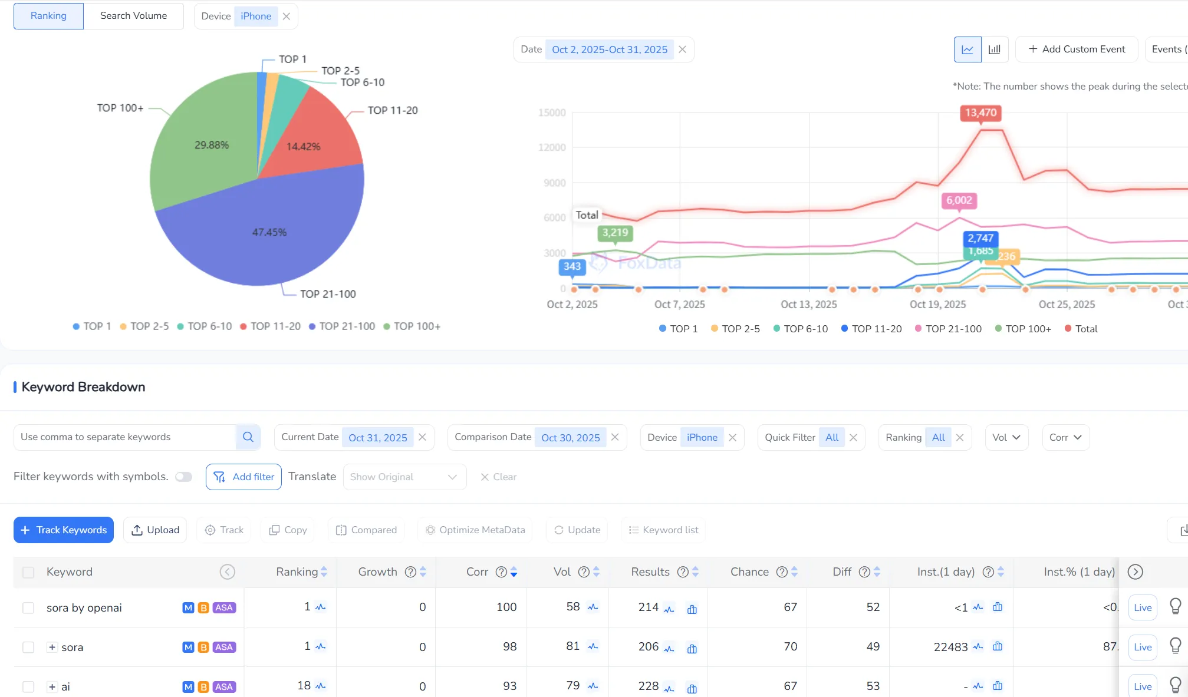The width and height of the screenshot is (1188, 697).
Task: Toggle TOP 21-100 legend swatch under pie chart
Action: coord(312,326)
